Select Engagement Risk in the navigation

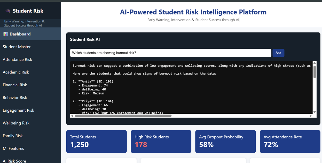coord(18,110)
